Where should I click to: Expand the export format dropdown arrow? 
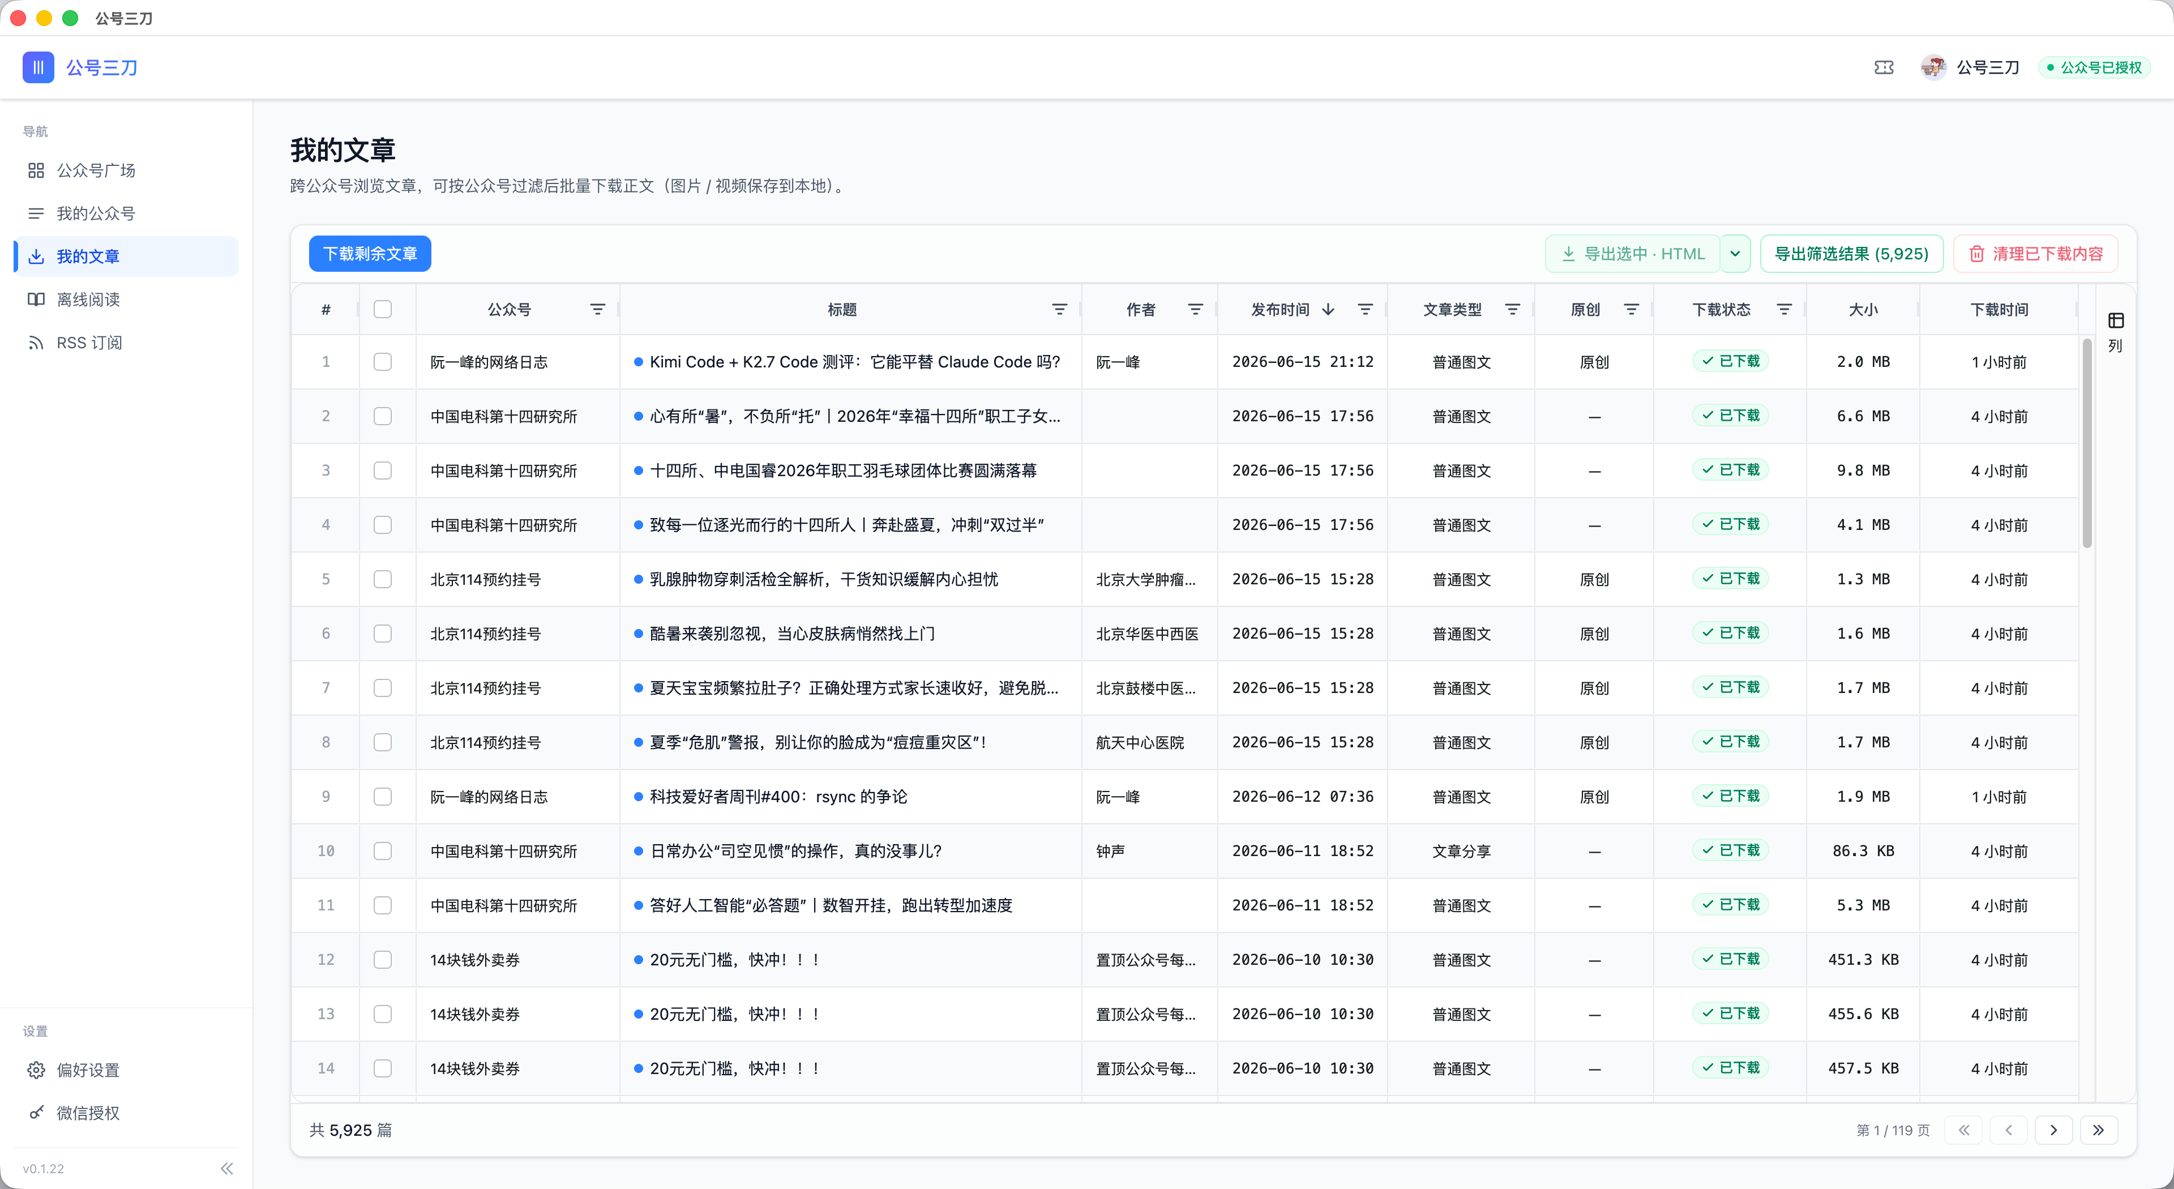(x=1735, y=254)
